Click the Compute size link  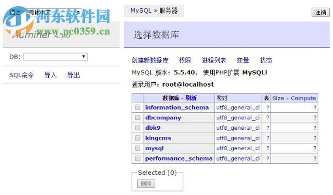click(303, 98)
